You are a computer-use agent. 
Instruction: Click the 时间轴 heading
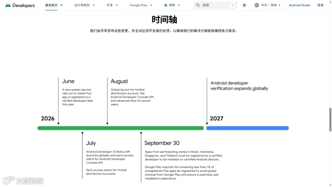click(164, 20)
